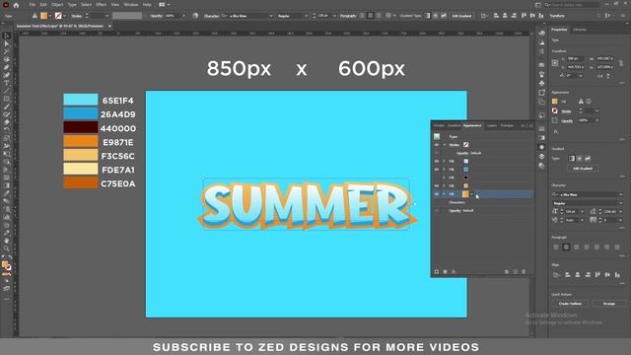Open the File menu
Screen dimensions: 631x355
[x=33, y=4]
